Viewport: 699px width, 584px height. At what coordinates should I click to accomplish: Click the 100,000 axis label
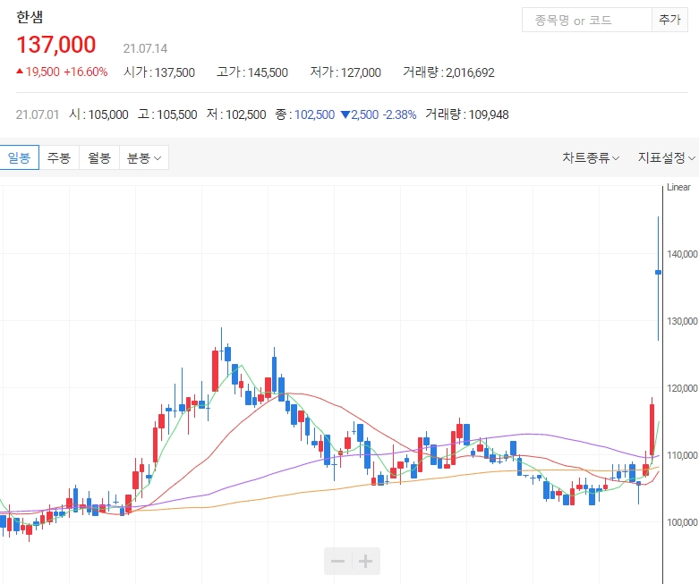tap(682, 522)
